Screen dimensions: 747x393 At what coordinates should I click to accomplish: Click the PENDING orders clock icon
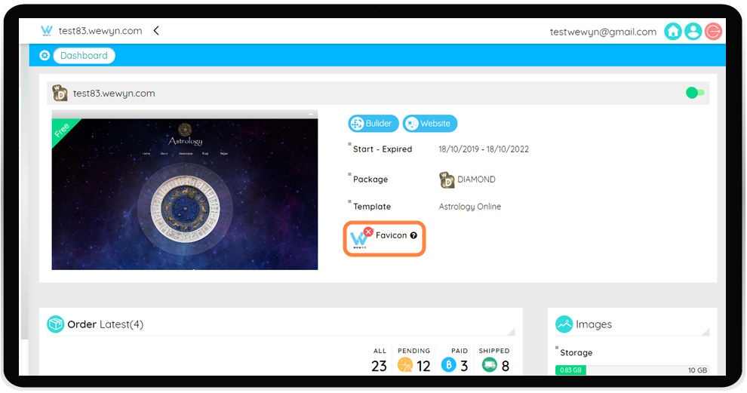pos(405,365)
